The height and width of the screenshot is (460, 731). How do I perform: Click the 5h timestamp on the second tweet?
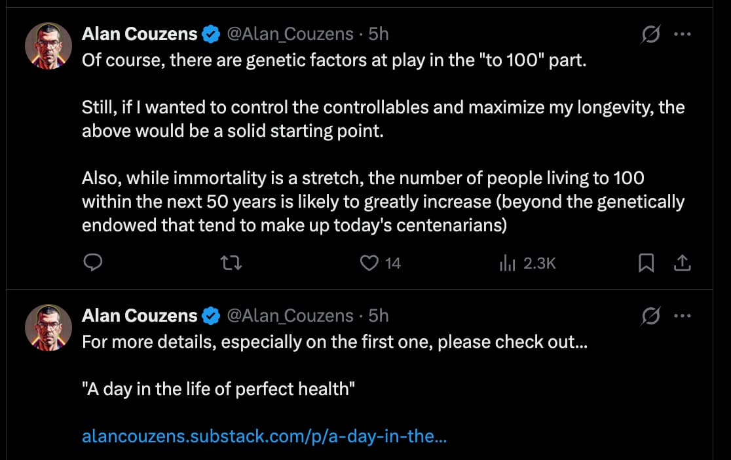click(377, 315)
